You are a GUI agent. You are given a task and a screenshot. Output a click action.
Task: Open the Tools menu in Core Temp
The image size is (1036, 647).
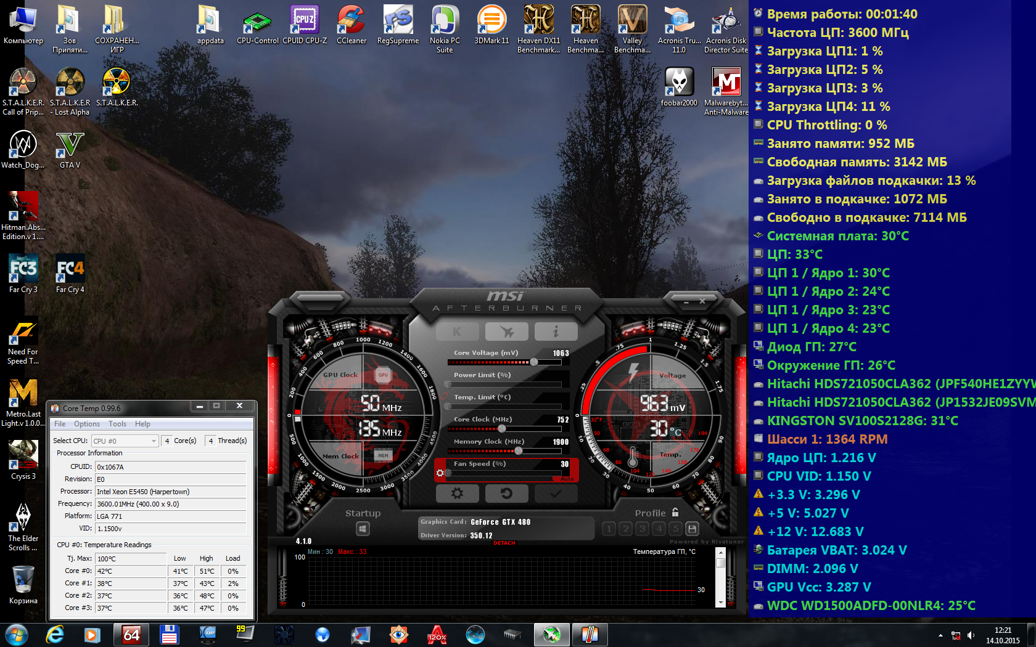[117, 424]
